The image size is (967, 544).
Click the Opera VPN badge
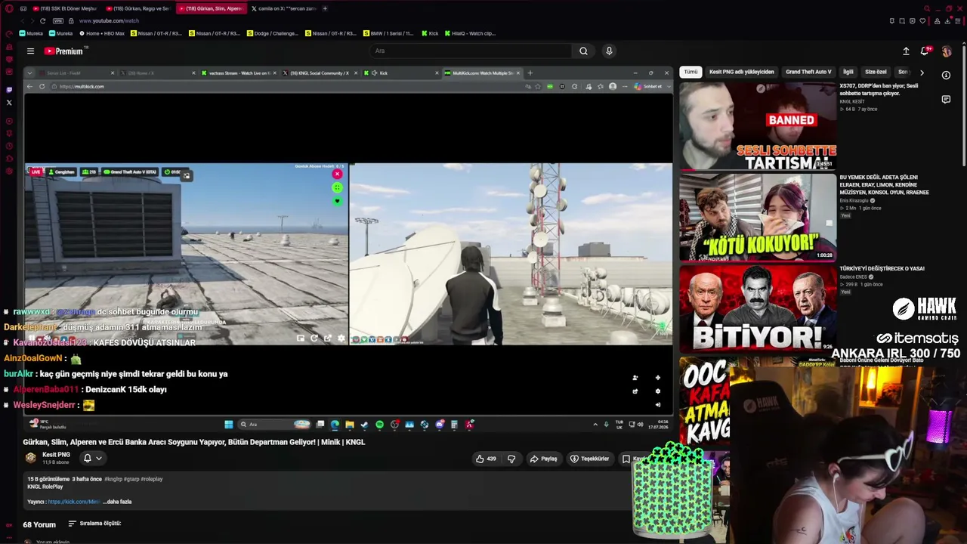[x=58, y=20]
